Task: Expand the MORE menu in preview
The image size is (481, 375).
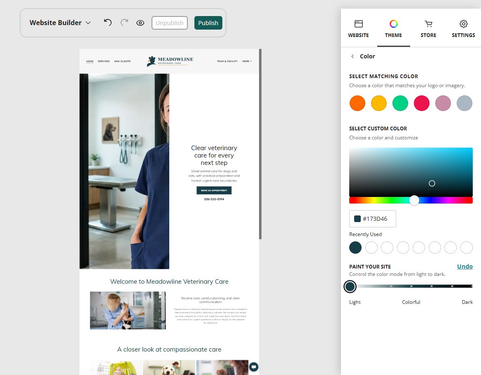Action: tap(247, 61)
